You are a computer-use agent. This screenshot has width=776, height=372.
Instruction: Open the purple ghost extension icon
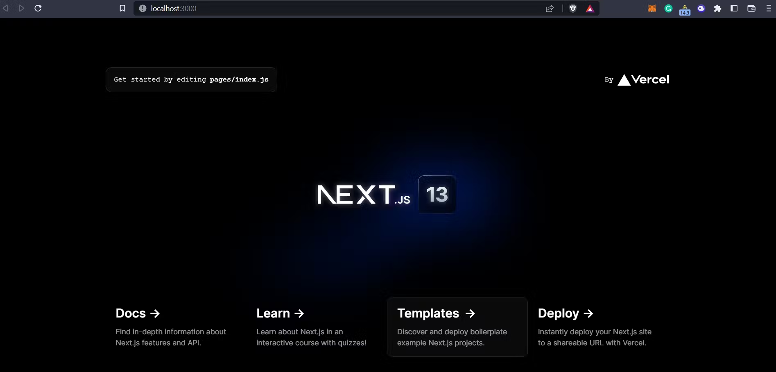click(701, 9)
